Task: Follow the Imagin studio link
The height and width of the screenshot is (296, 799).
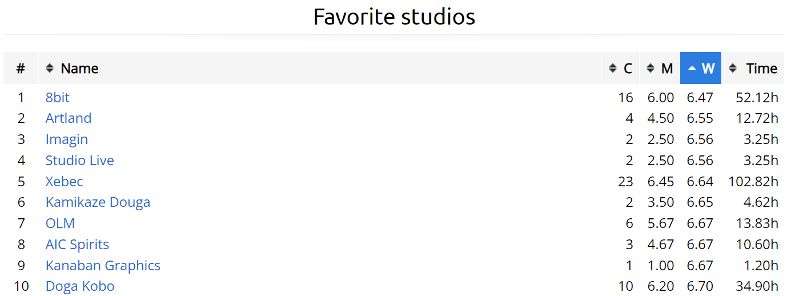Action: (67, 139)
